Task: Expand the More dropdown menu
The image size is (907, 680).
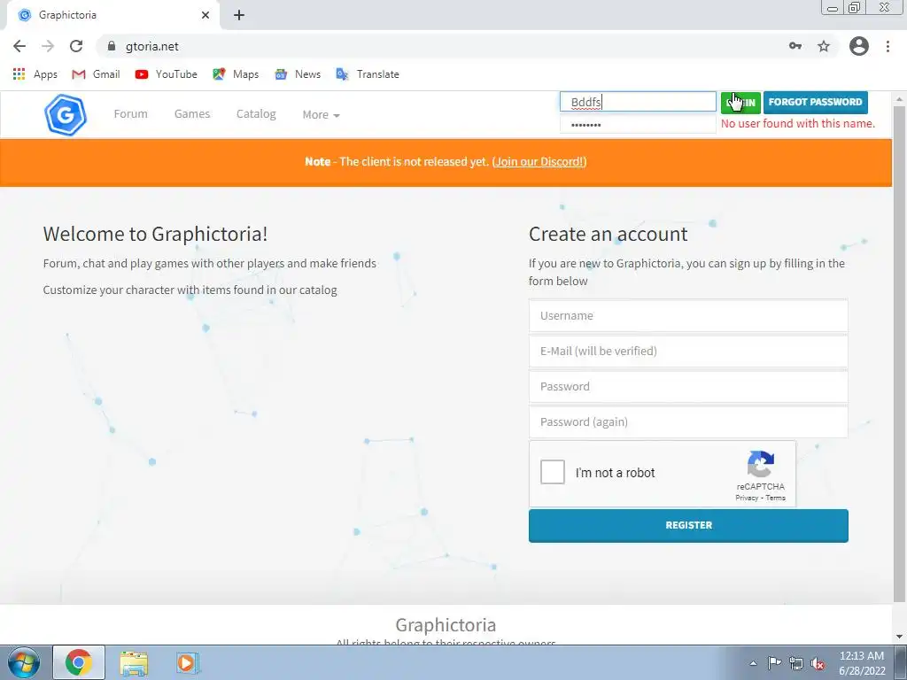Action: [x=321, y=114]
